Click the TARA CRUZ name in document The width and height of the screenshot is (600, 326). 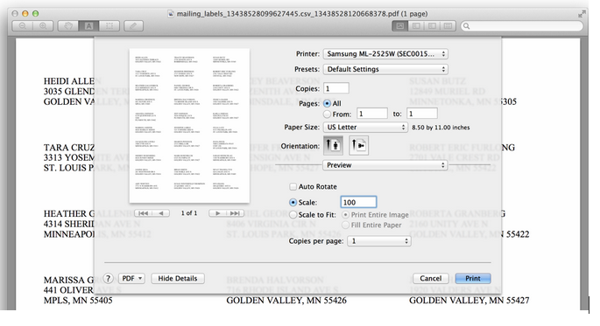click(69, 148)
